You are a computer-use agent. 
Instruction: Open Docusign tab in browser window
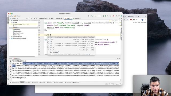[132, 17]
